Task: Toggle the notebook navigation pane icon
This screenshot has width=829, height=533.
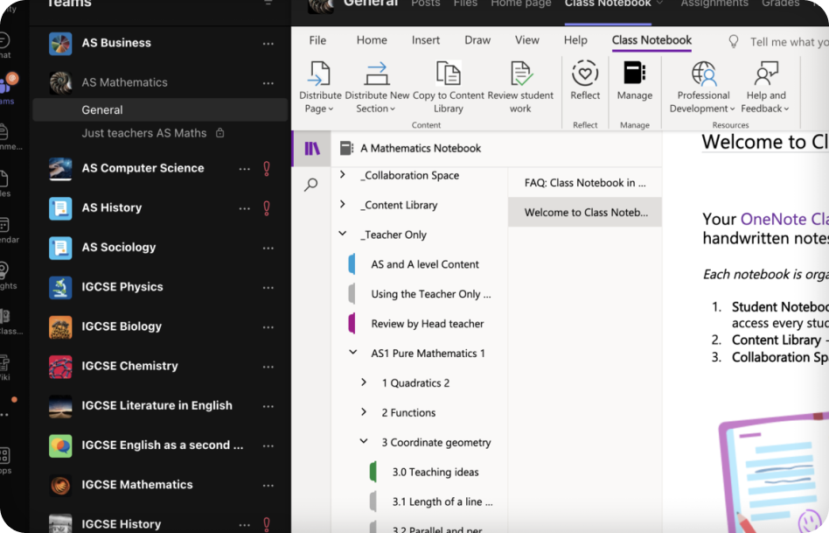Action: 312,149
